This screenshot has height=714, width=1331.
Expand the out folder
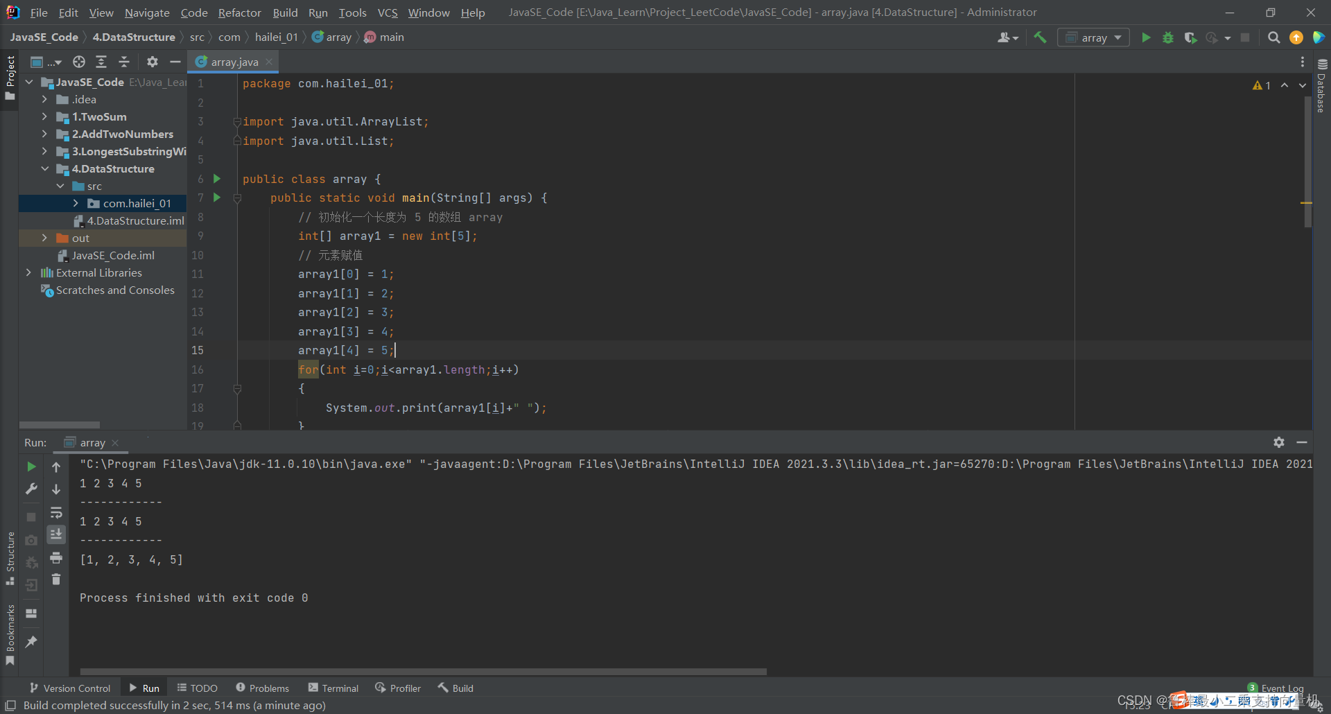coord(44,238)
